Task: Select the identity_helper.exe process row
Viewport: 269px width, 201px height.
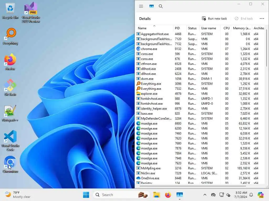Action: pyautogui.click(x=201, y=109)
